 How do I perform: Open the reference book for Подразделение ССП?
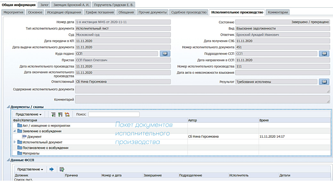pyautogui.click(x=324, y=54)
